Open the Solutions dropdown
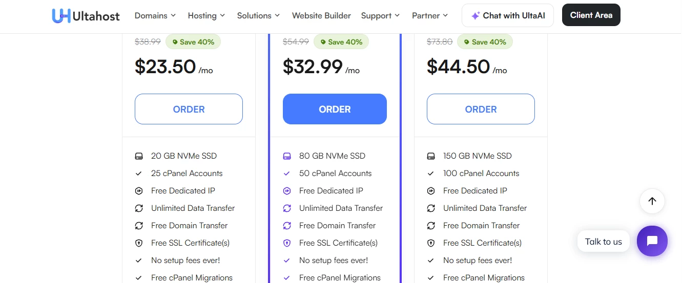 point(258,15)
